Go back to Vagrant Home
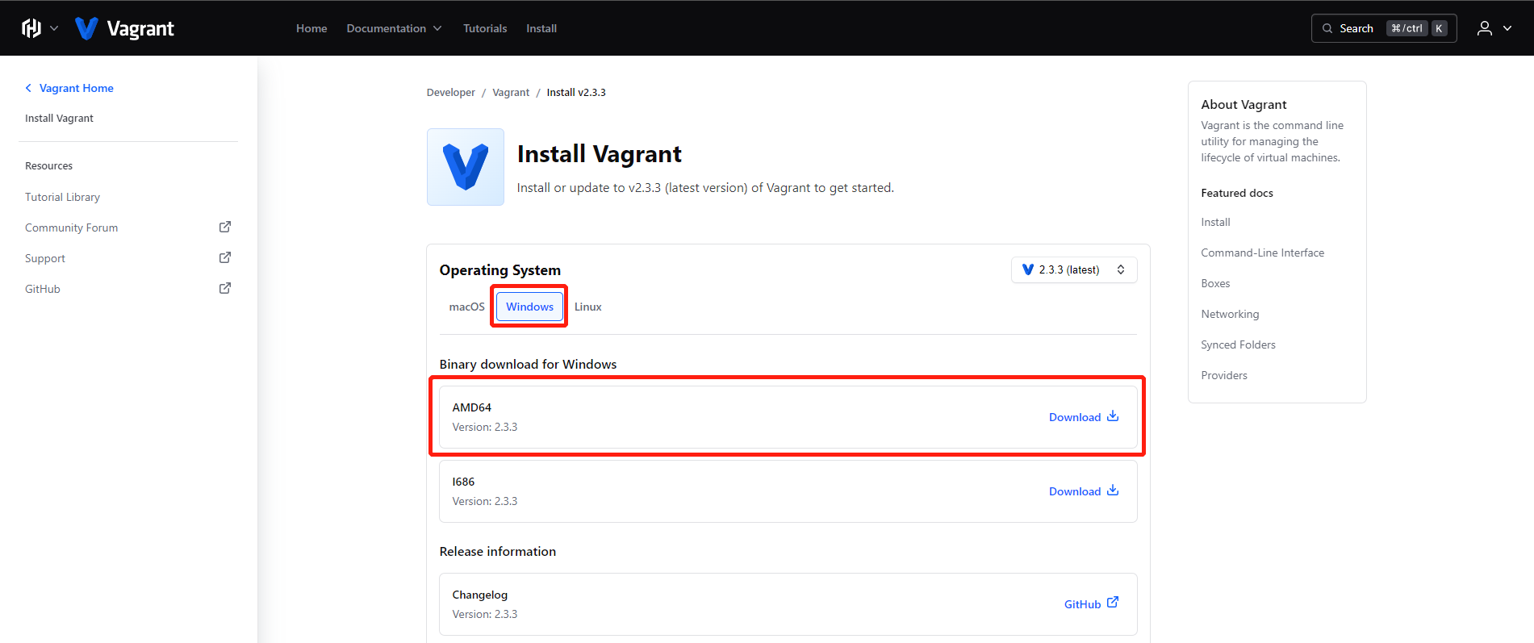Viewport: 1534px width, 643px height. [x=76, y=88]
